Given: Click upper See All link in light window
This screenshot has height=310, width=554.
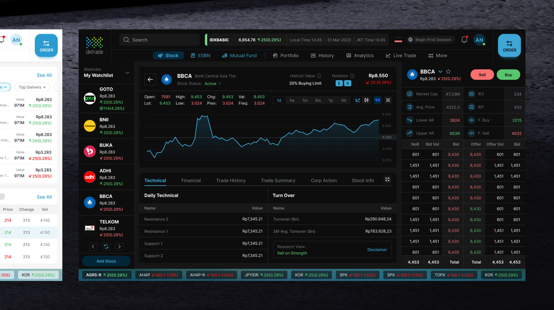Looking at the screenshot, I should tap(44, 75).
